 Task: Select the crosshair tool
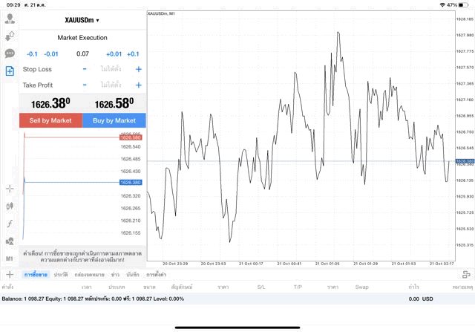10,189
